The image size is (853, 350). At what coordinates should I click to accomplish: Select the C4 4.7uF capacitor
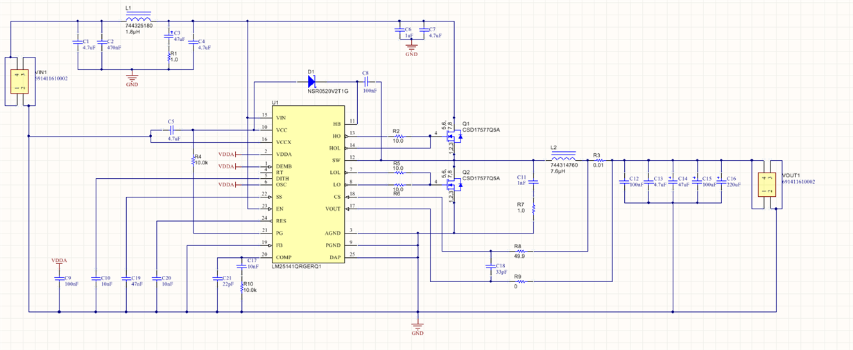click(193, 43)
